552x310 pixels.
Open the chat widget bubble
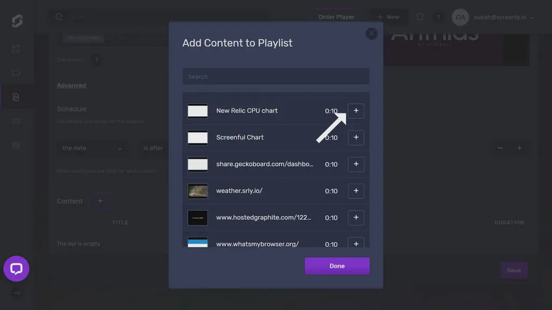point(16,269)
